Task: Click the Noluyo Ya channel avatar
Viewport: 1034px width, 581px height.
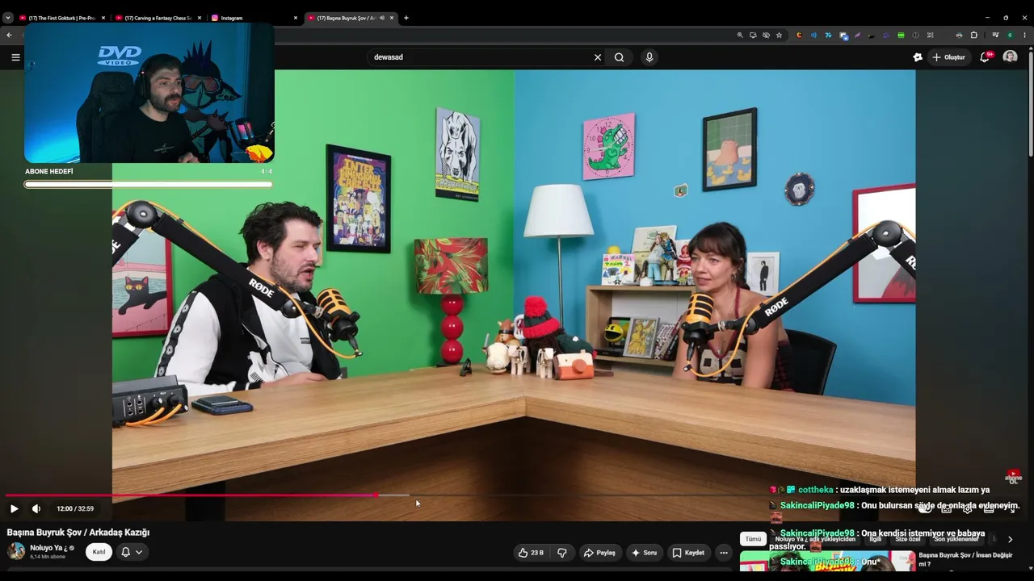Action: pyautogui.click(x=16, y=552)
